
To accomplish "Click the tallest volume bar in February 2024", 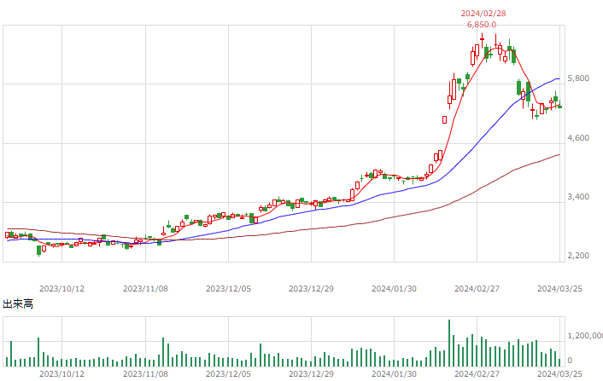I will click(449, 343).
